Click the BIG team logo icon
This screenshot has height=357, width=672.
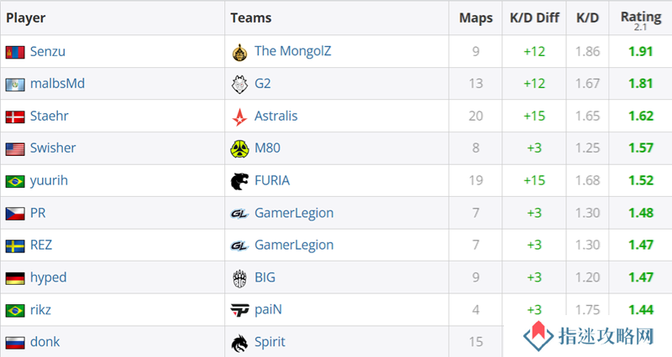pos(239,278)
